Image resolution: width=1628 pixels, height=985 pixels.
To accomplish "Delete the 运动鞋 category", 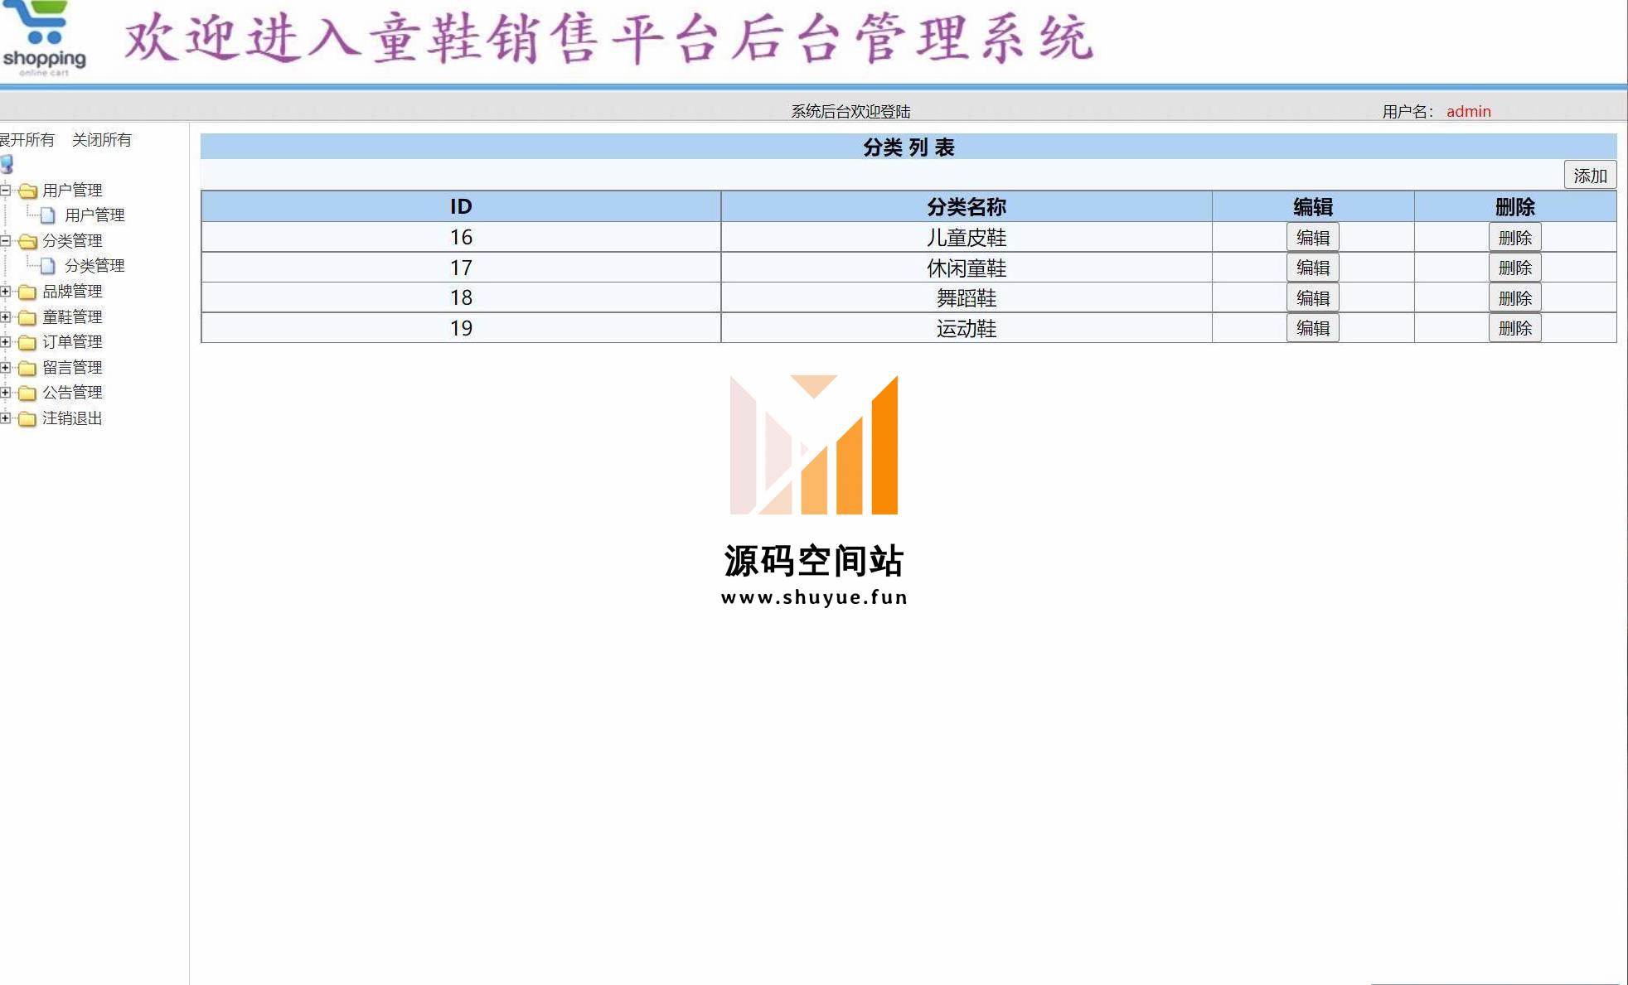I will (1514, 328).
